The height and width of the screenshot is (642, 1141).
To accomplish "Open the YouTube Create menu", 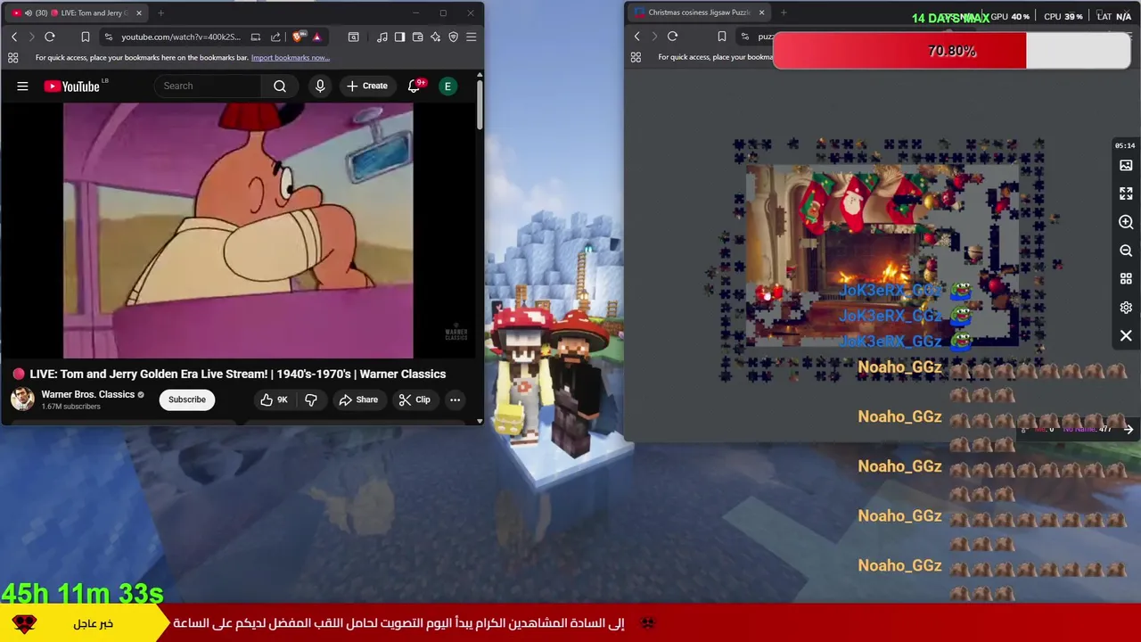I will click(367, 86).
